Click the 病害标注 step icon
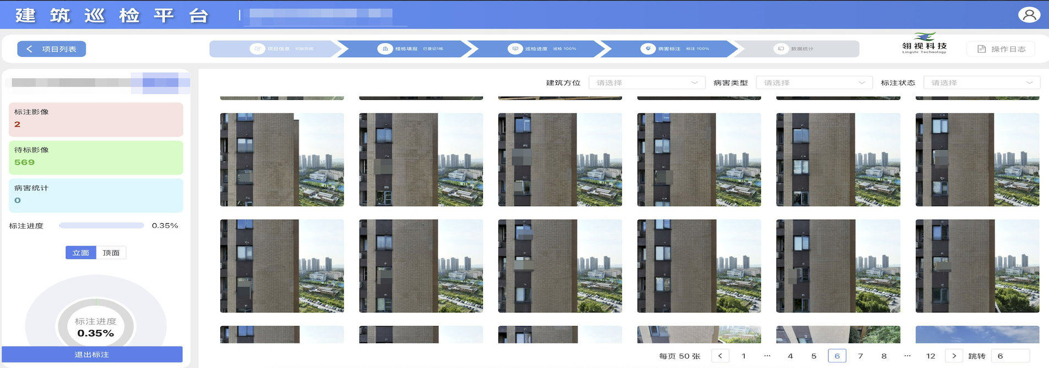 click(648, 48)
